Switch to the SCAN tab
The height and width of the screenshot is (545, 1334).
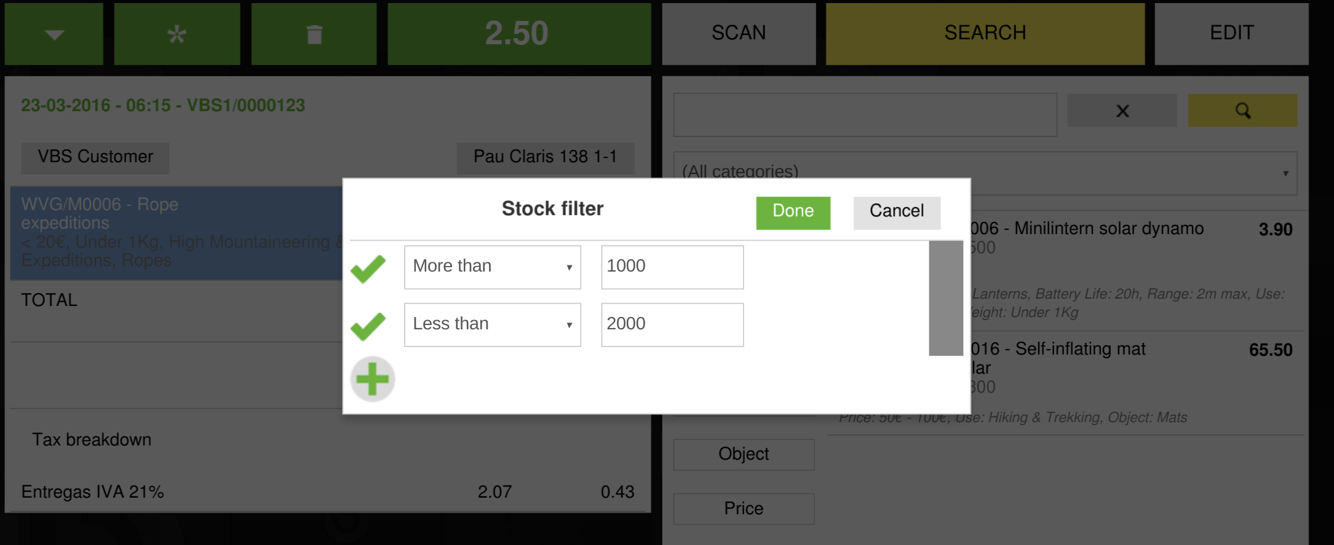click(739, 33)
